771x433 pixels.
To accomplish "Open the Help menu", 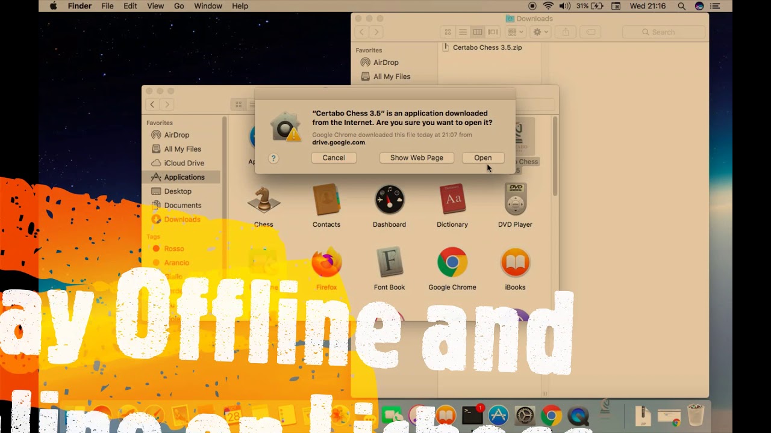I will tap(240, 6).
